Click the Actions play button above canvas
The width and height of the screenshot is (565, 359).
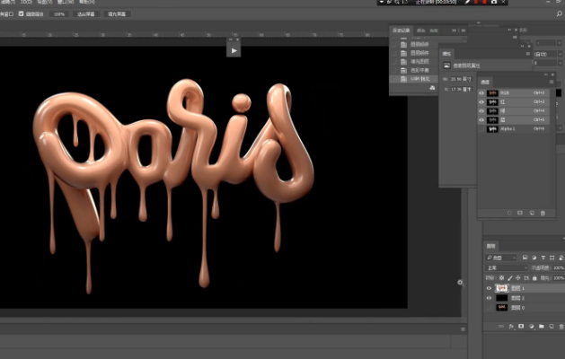(x=234, y=50)
